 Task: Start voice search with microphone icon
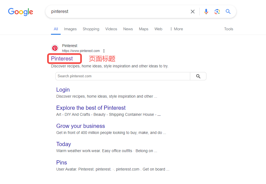(206, 12)
